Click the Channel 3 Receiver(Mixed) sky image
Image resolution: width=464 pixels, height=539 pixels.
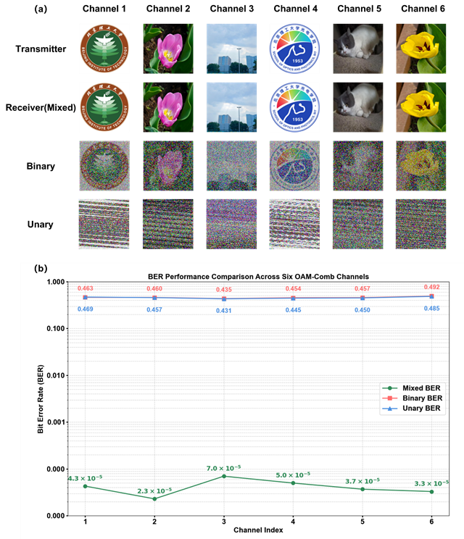[x=231, y=107]
